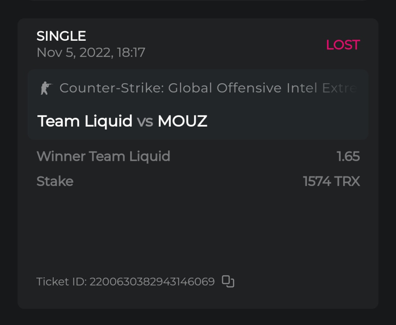
Task: Click the pink LOST status label
Action: [343, 45]
